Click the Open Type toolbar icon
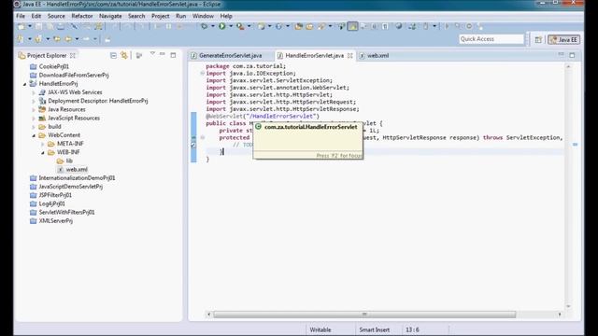This screenshot has height=336, width=598. click(299, 26)
